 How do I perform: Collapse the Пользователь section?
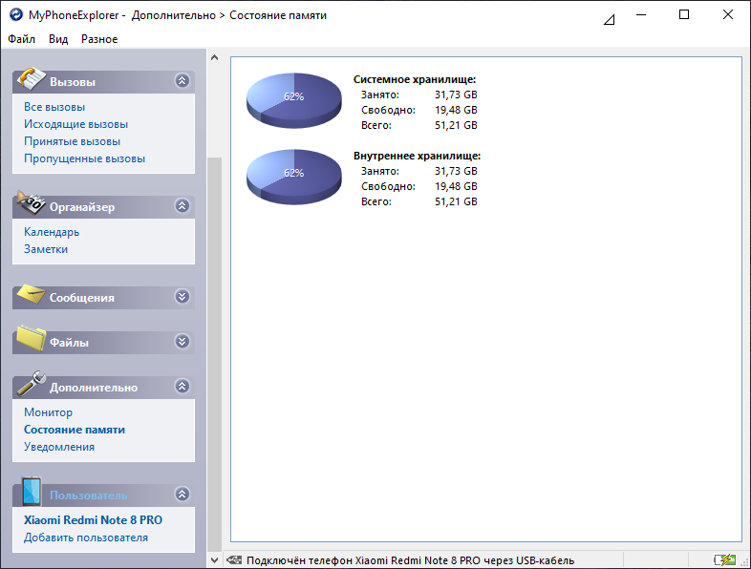[182, 494]
